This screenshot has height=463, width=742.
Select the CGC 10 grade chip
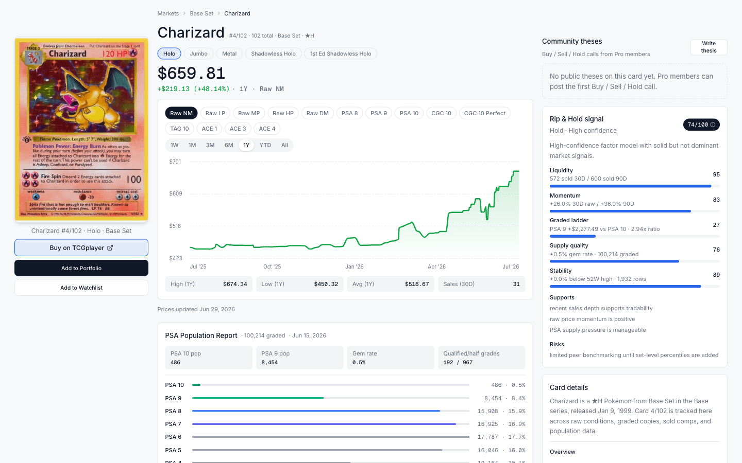point(441,113)
